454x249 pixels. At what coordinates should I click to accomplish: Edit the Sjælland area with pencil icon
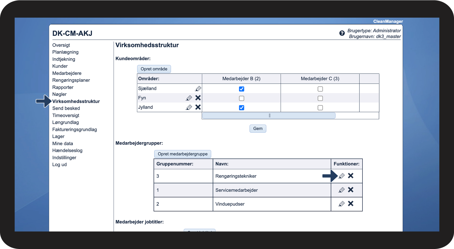tap(198, 89)
